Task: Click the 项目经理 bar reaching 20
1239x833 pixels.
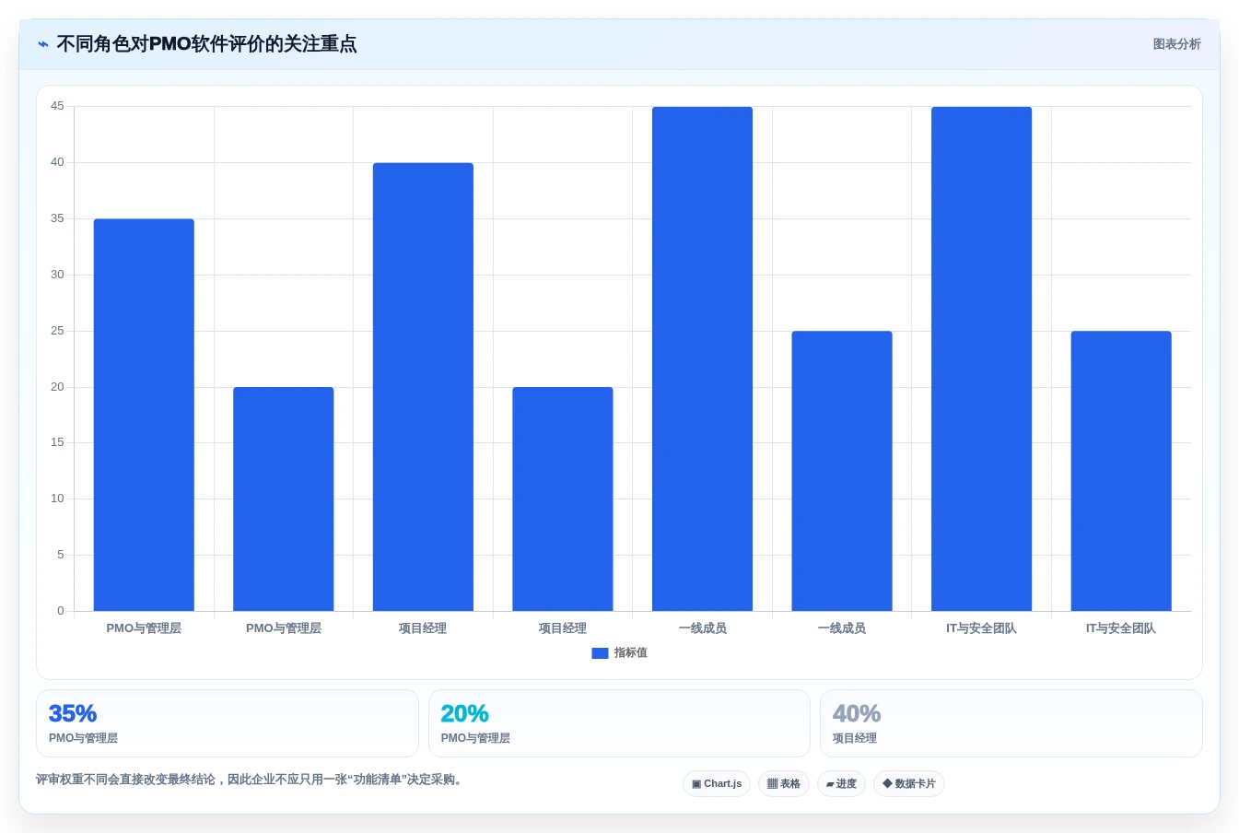Action: point(563,499)
